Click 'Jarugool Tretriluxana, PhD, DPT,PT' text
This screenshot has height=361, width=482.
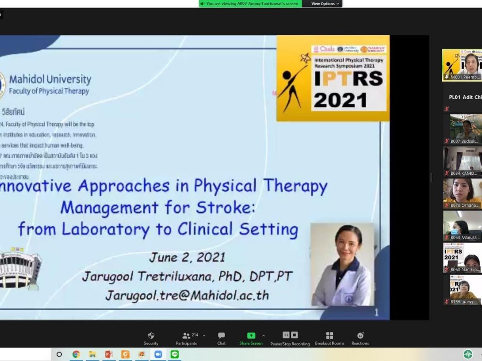(x=187, y=276)
